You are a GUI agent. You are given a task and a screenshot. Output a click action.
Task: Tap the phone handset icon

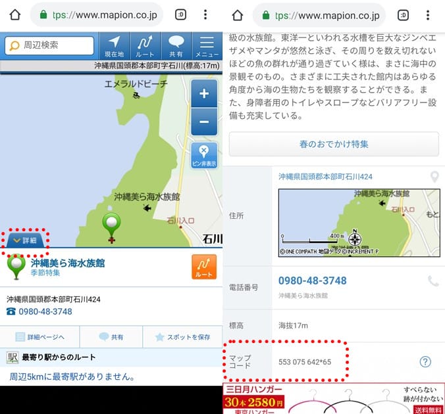433,281
